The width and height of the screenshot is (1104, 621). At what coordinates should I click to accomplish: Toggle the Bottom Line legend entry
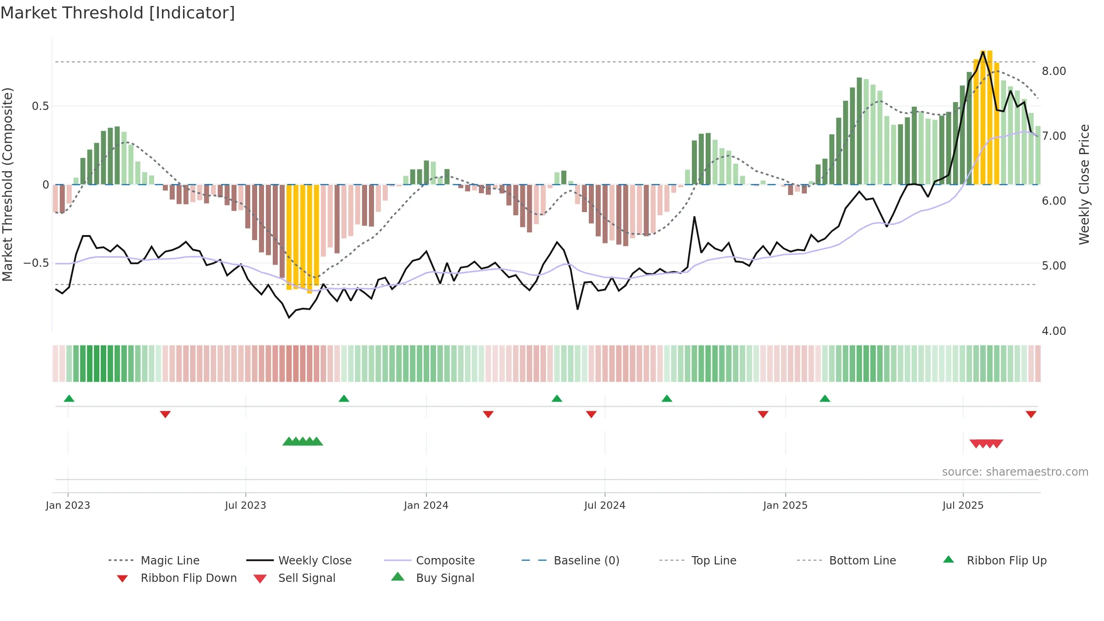click(x=846, y=560)
